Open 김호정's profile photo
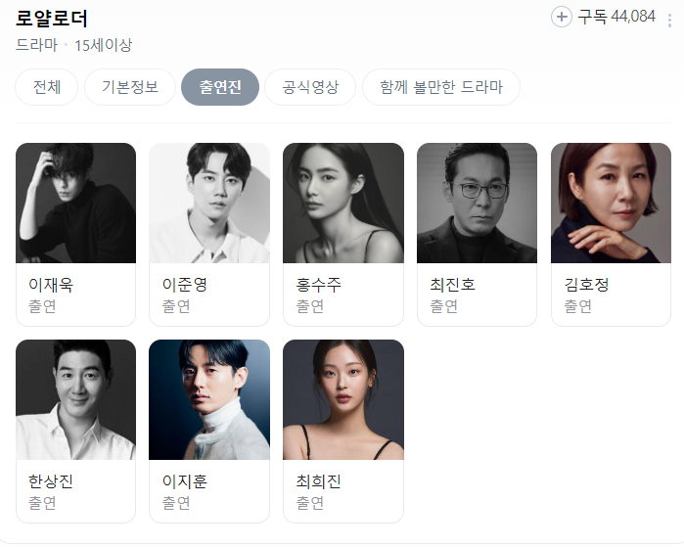The height and width of the screenshot is (547, 684). [x=611, y=203]
